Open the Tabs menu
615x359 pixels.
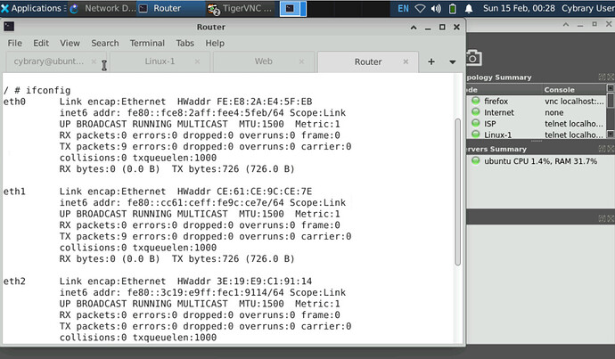184,43
